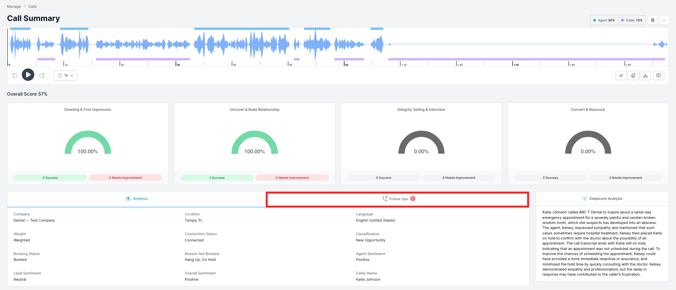Play the call recording
Viewport: 676px width, 290px height.
(28, 75)
